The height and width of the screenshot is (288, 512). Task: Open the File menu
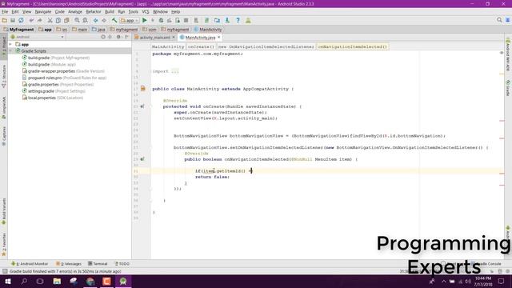click(5, 12)
